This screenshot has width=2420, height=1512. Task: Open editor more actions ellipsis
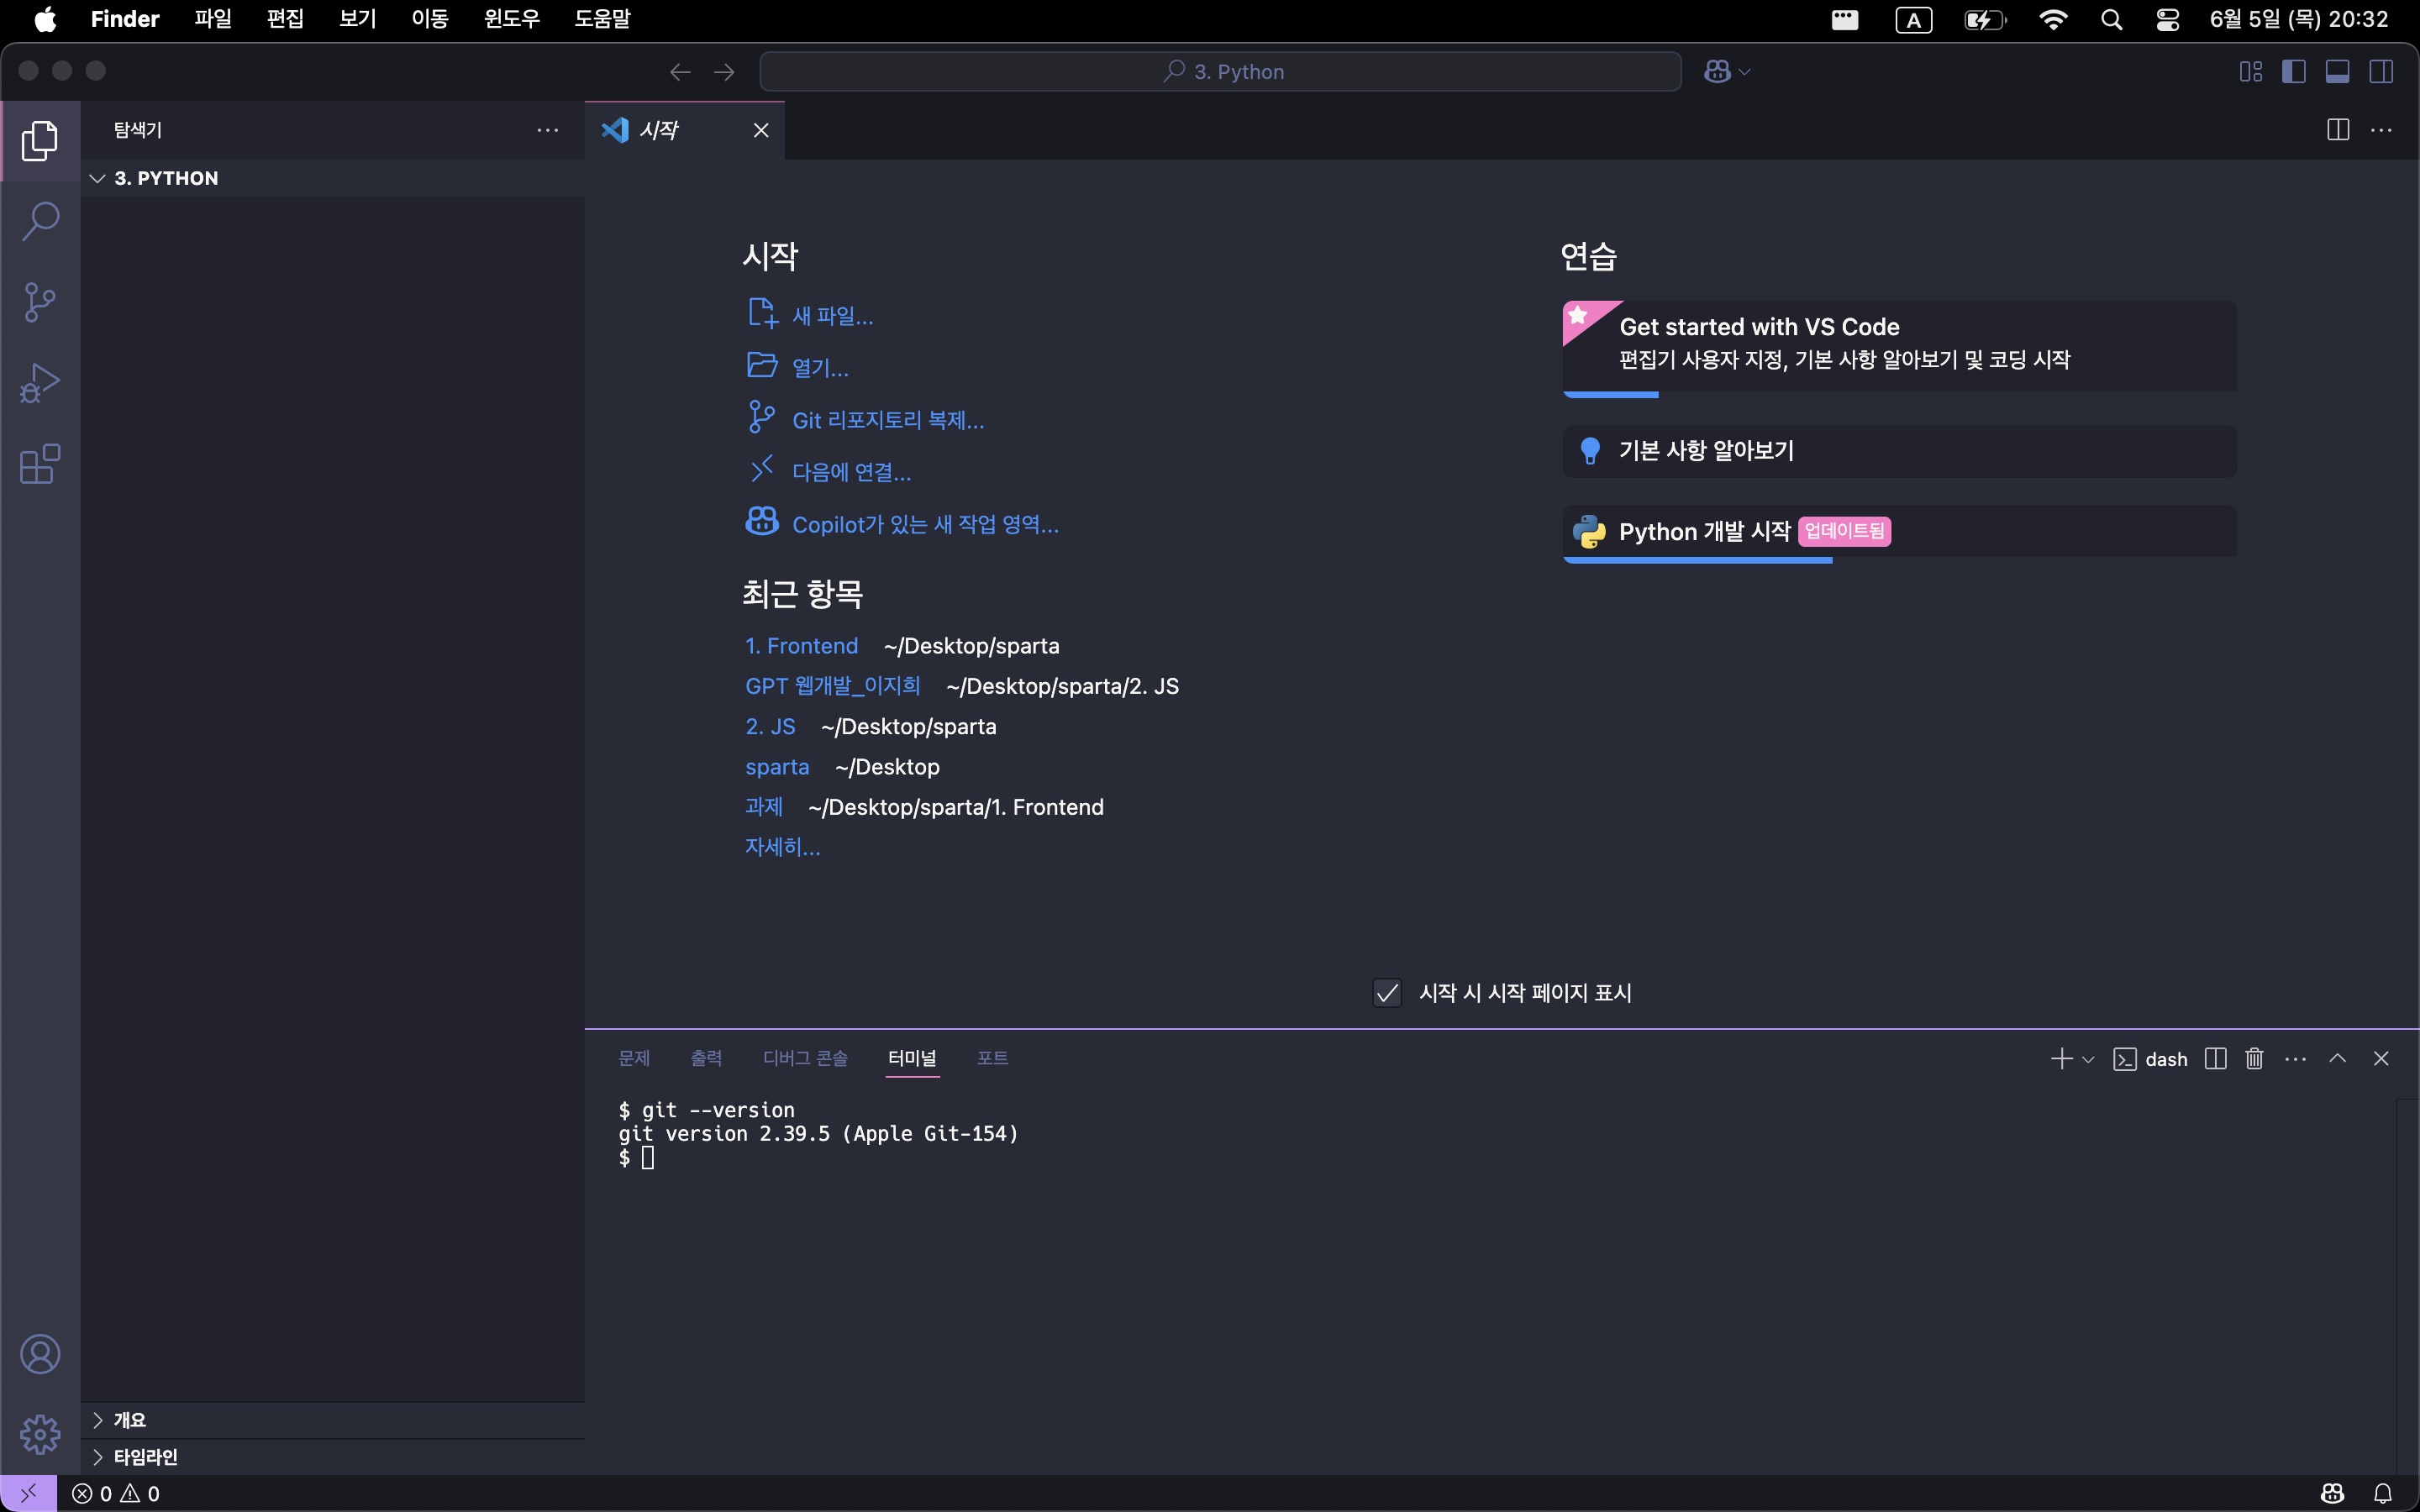click(x=2382, y=130)
